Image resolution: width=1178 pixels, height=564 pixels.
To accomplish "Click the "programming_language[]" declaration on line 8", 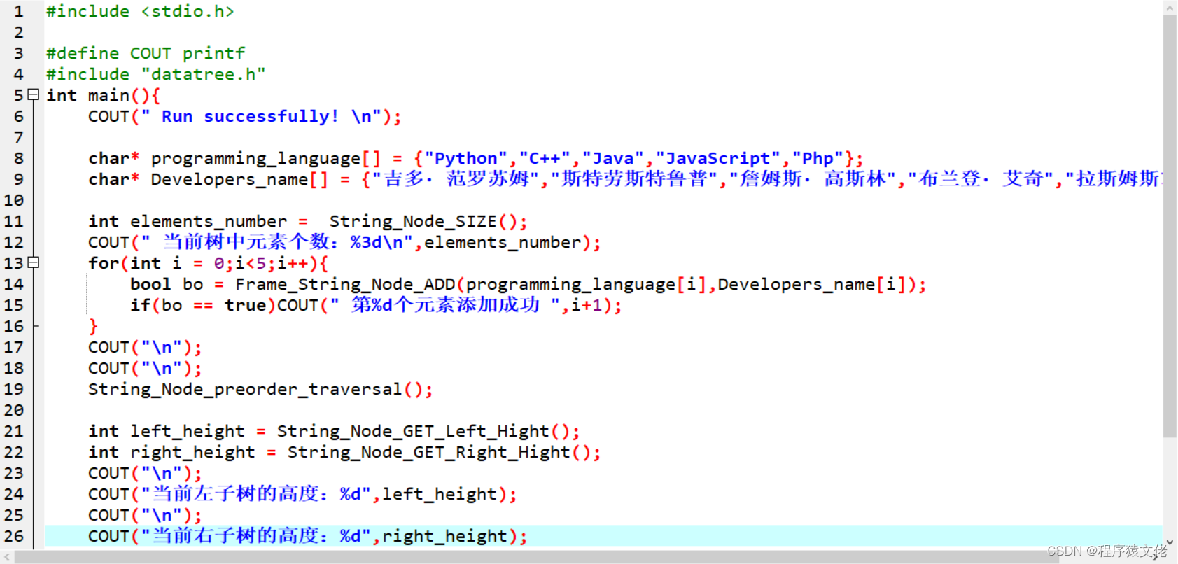I will tap(266, 159).
